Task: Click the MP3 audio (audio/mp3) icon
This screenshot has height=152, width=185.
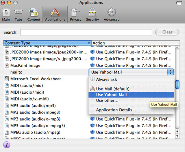Action: (7, 105)
